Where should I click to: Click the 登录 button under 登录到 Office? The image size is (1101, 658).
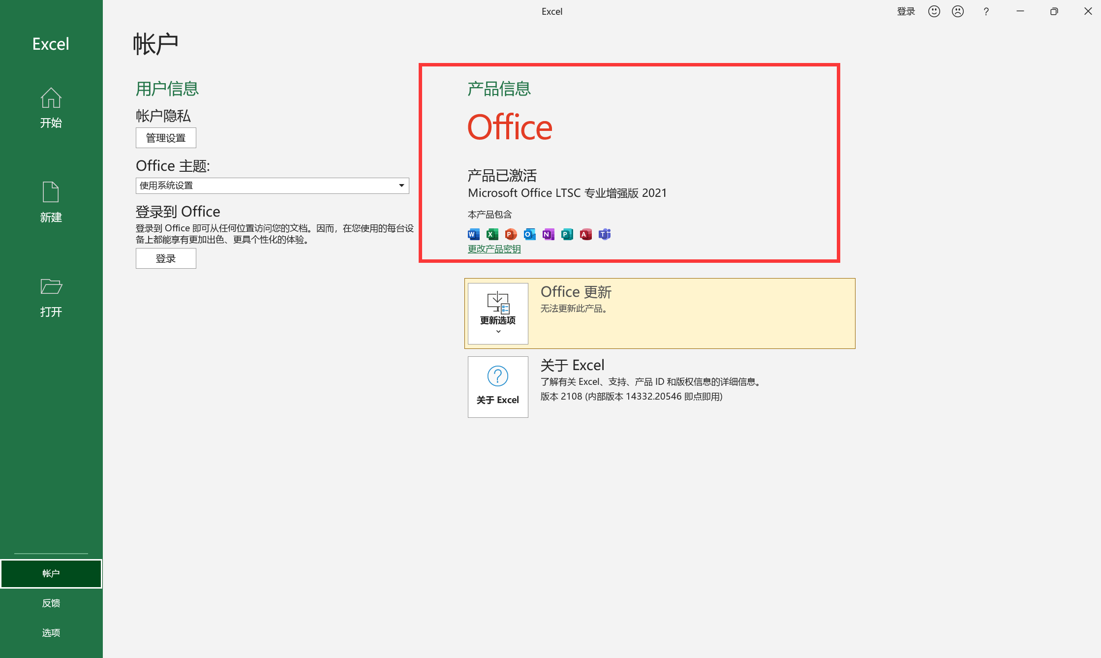click(x=166, y=258)
